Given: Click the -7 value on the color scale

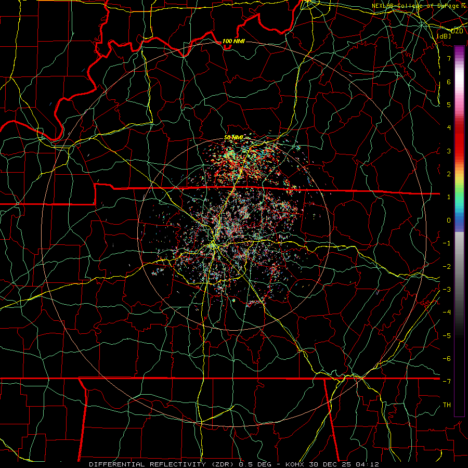Looking at the screenshot, I should point(447,382).
